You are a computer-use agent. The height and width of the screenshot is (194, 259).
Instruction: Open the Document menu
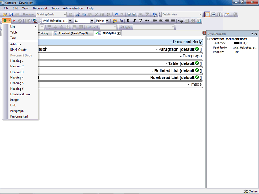tap(40, 8)
